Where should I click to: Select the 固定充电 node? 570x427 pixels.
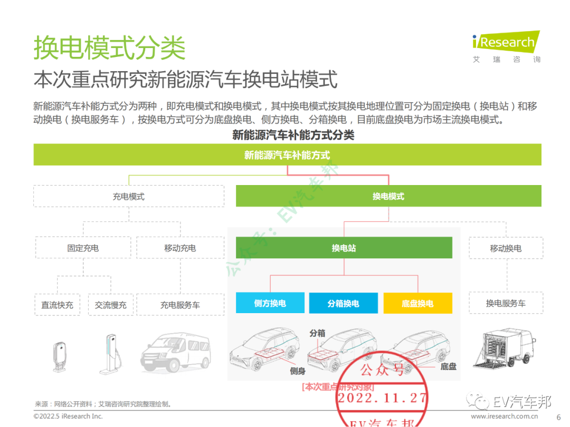click(x=82, y=248)
